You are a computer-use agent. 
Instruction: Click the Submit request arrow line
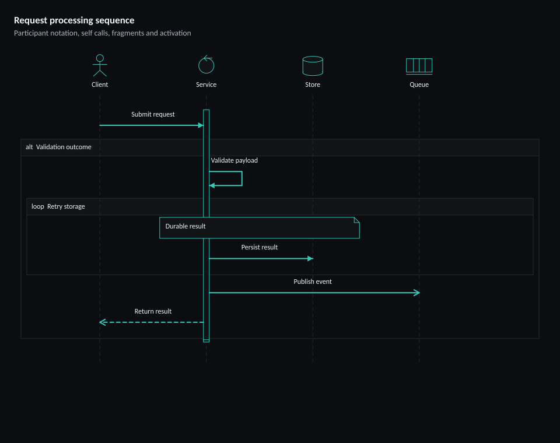152,125
